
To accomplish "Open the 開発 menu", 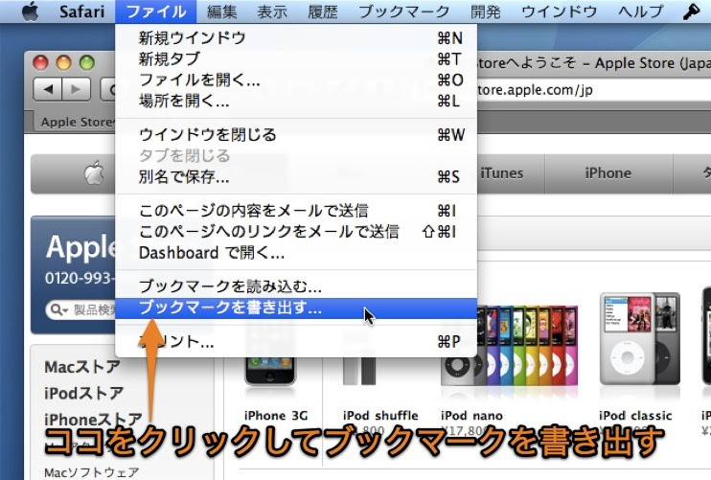I will pos(485,11).
